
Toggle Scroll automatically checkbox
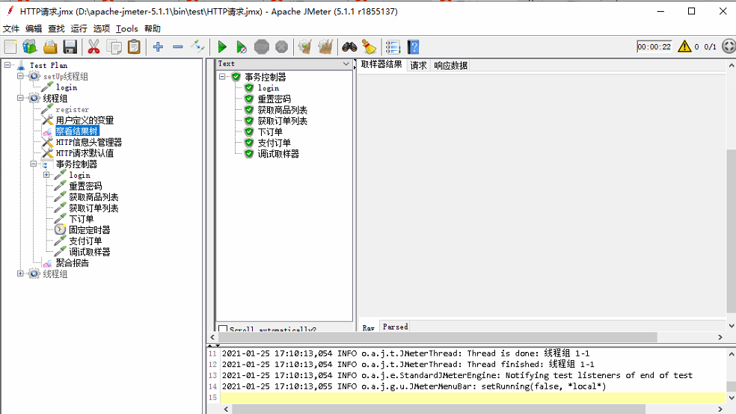click(x=223, y=329)
